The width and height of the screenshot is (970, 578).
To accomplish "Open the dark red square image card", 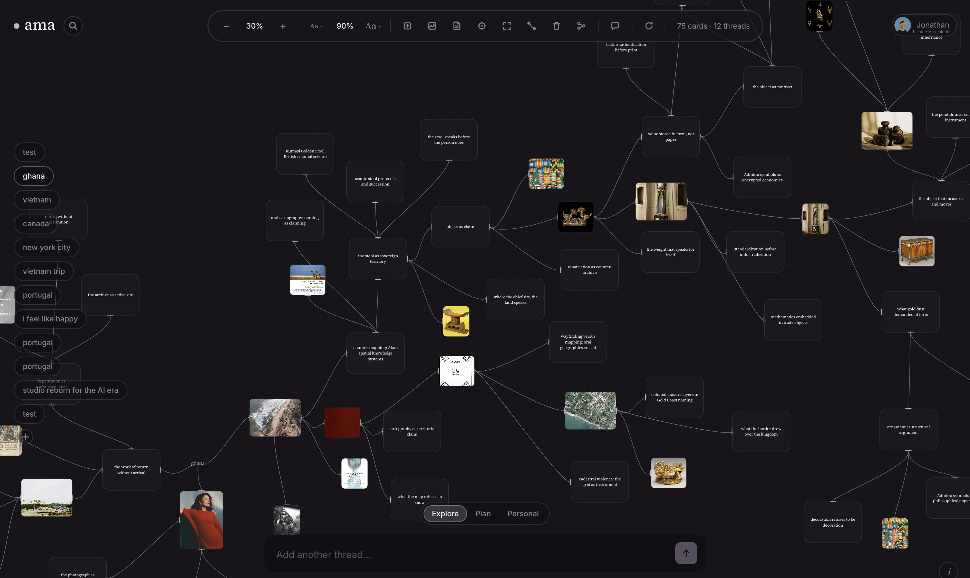I will (342, 422).
